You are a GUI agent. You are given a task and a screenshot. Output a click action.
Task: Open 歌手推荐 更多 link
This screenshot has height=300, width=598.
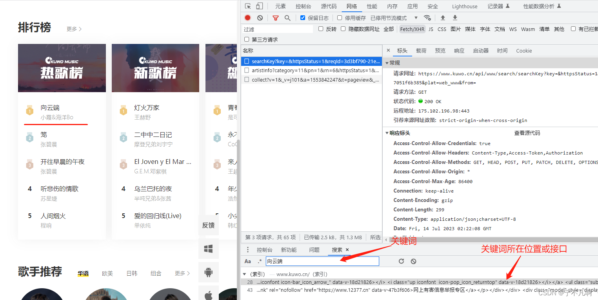tap(182, 273)
